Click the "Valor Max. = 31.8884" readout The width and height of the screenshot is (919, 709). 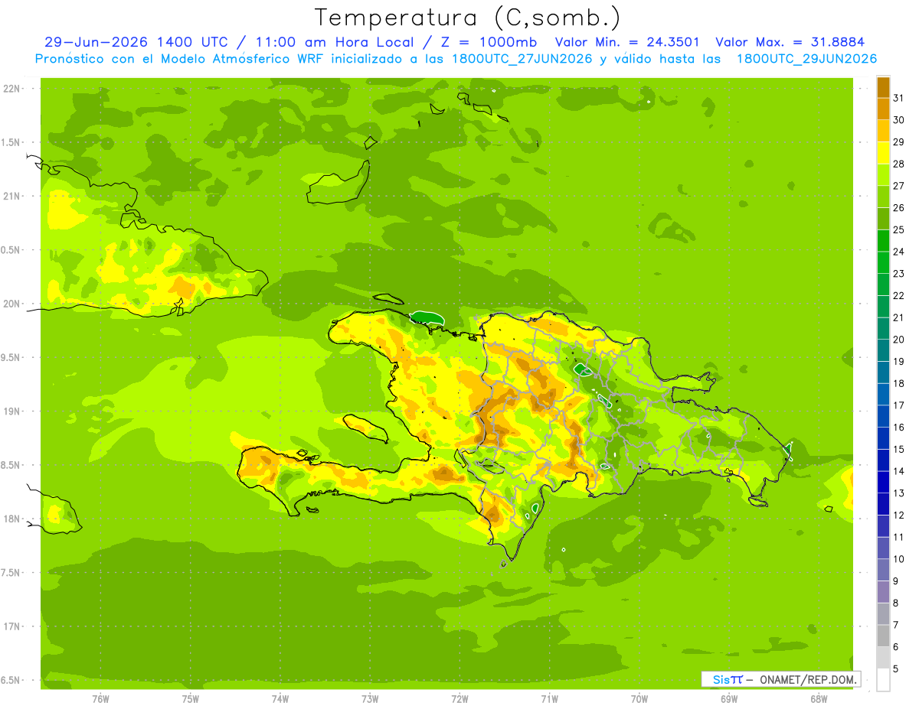coord(789,42)
